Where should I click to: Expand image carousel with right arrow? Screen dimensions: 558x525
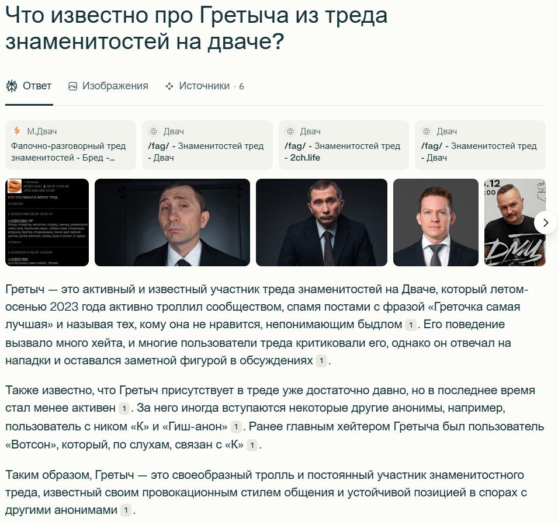click(x=546, y=222)
